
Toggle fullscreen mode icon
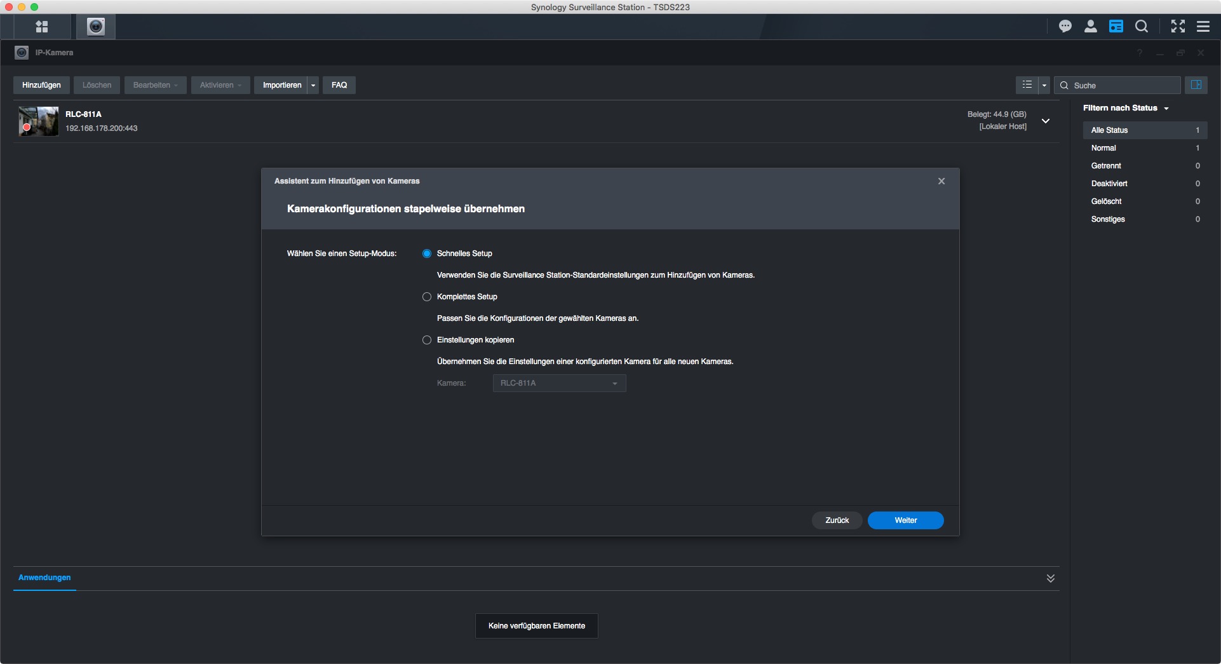click(1178, 26)
